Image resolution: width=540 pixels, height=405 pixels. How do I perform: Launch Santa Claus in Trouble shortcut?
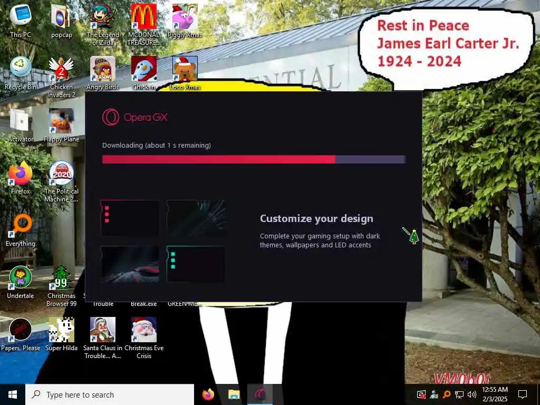[103, 338]
